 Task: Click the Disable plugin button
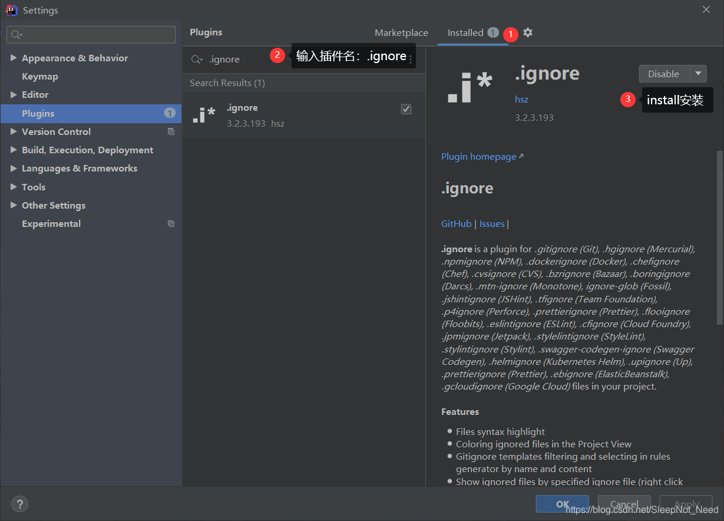pos(665,74)
